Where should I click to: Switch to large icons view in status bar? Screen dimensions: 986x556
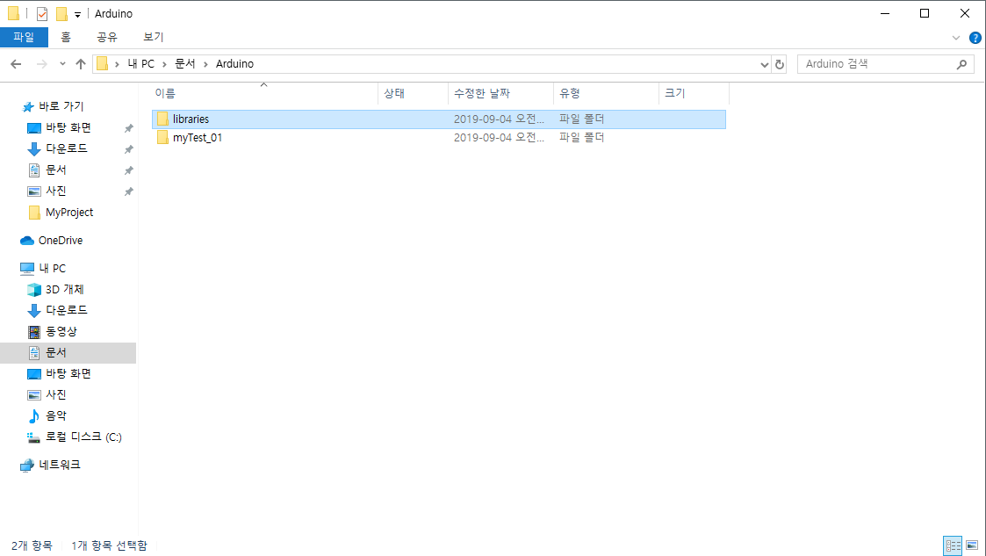[972, 545]
